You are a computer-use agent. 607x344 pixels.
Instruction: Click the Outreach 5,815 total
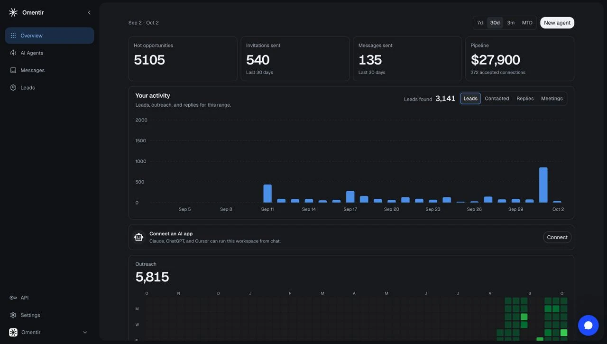click(152, 277)
